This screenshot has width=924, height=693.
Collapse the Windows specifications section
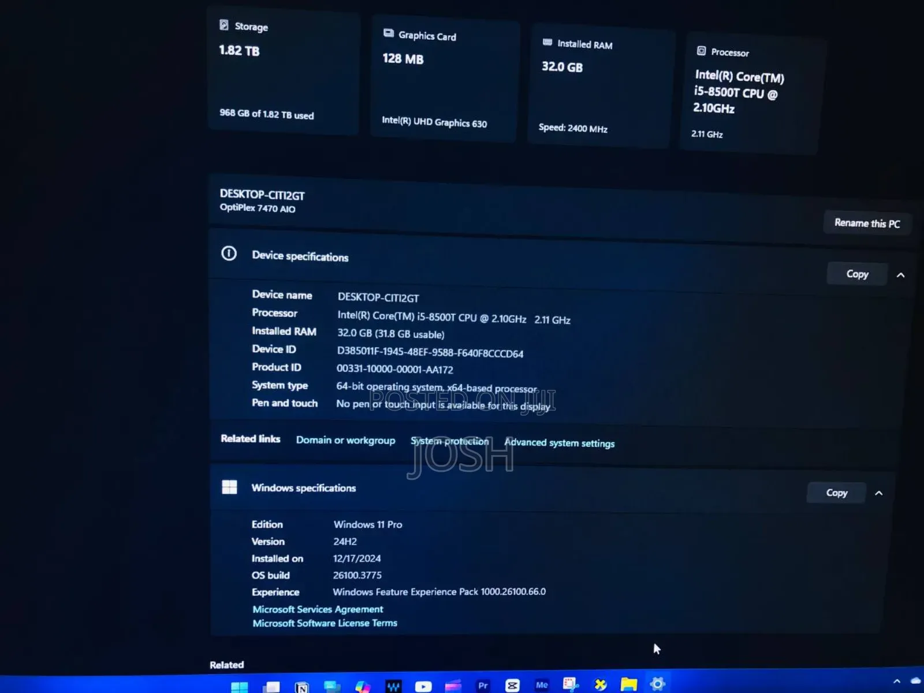coord(878,494)
